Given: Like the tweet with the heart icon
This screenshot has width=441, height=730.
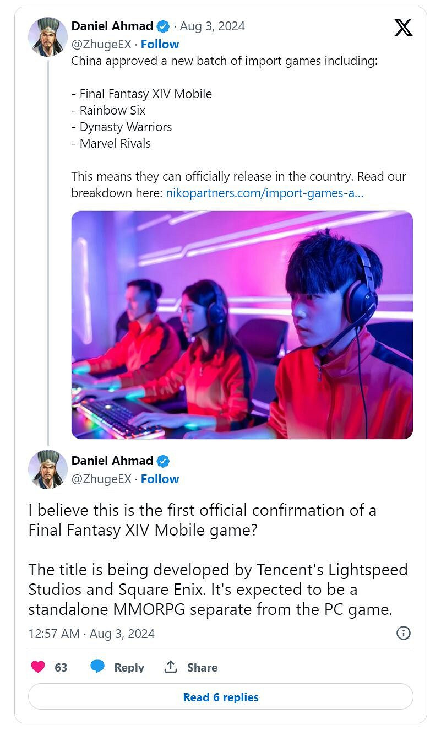Looking at the screenshot, I should (38, 667).
